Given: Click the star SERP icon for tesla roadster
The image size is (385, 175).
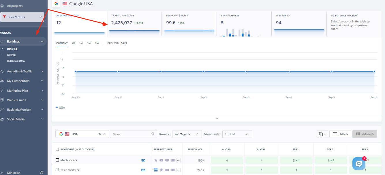Looking at the screenshot, I should coord(161,170).
